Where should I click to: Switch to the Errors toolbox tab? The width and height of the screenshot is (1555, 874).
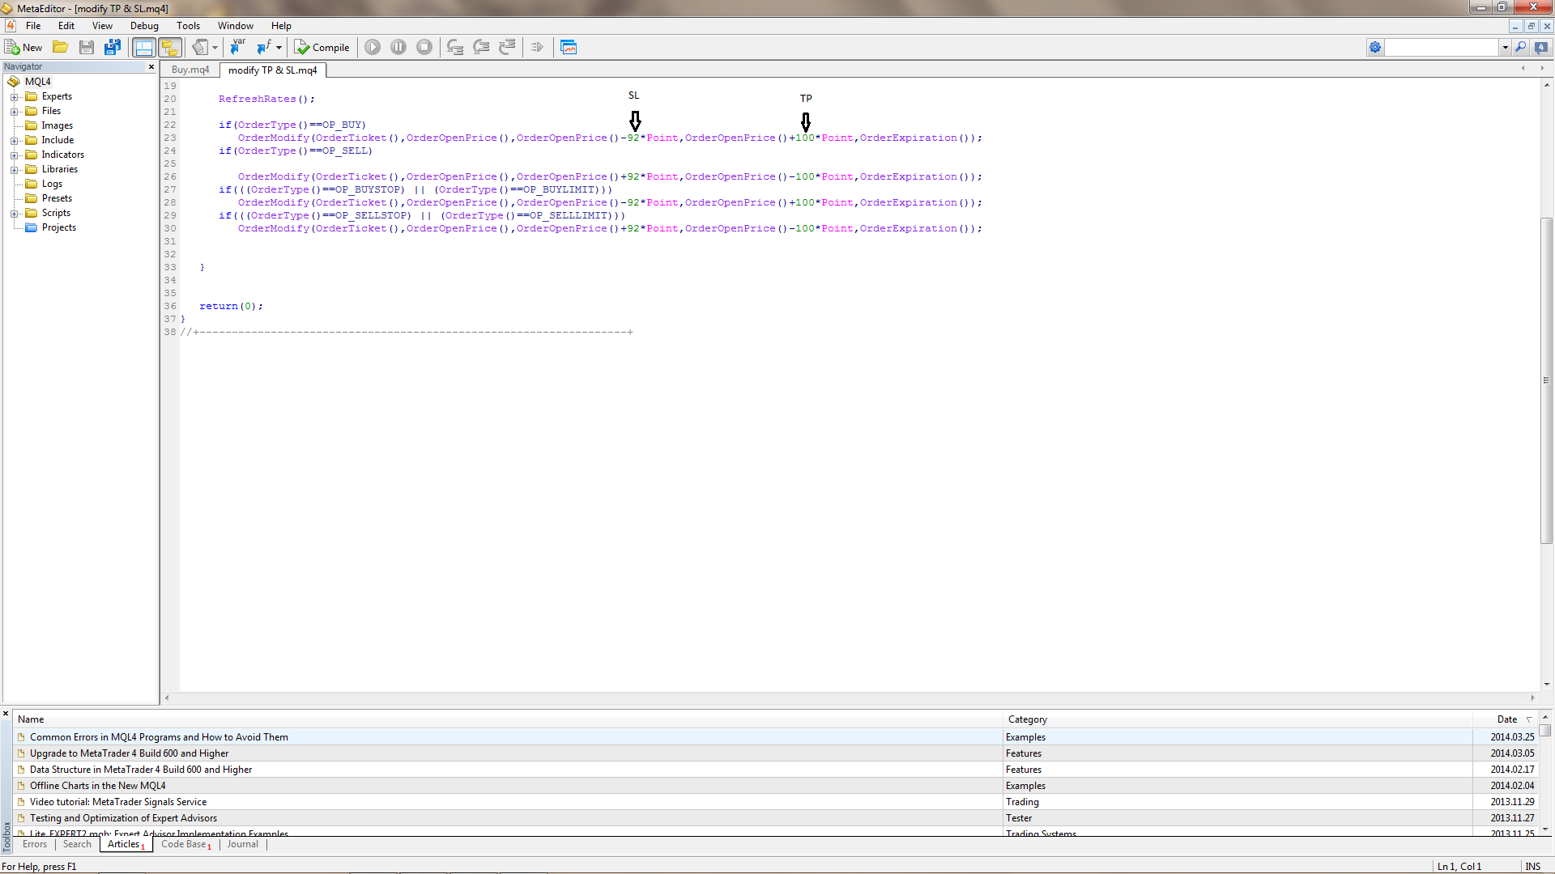coord(35,844)
